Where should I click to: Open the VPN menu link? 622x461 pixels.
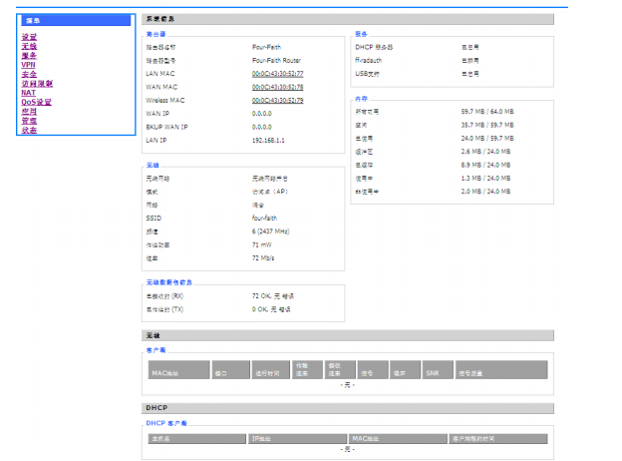coord(28,65)
